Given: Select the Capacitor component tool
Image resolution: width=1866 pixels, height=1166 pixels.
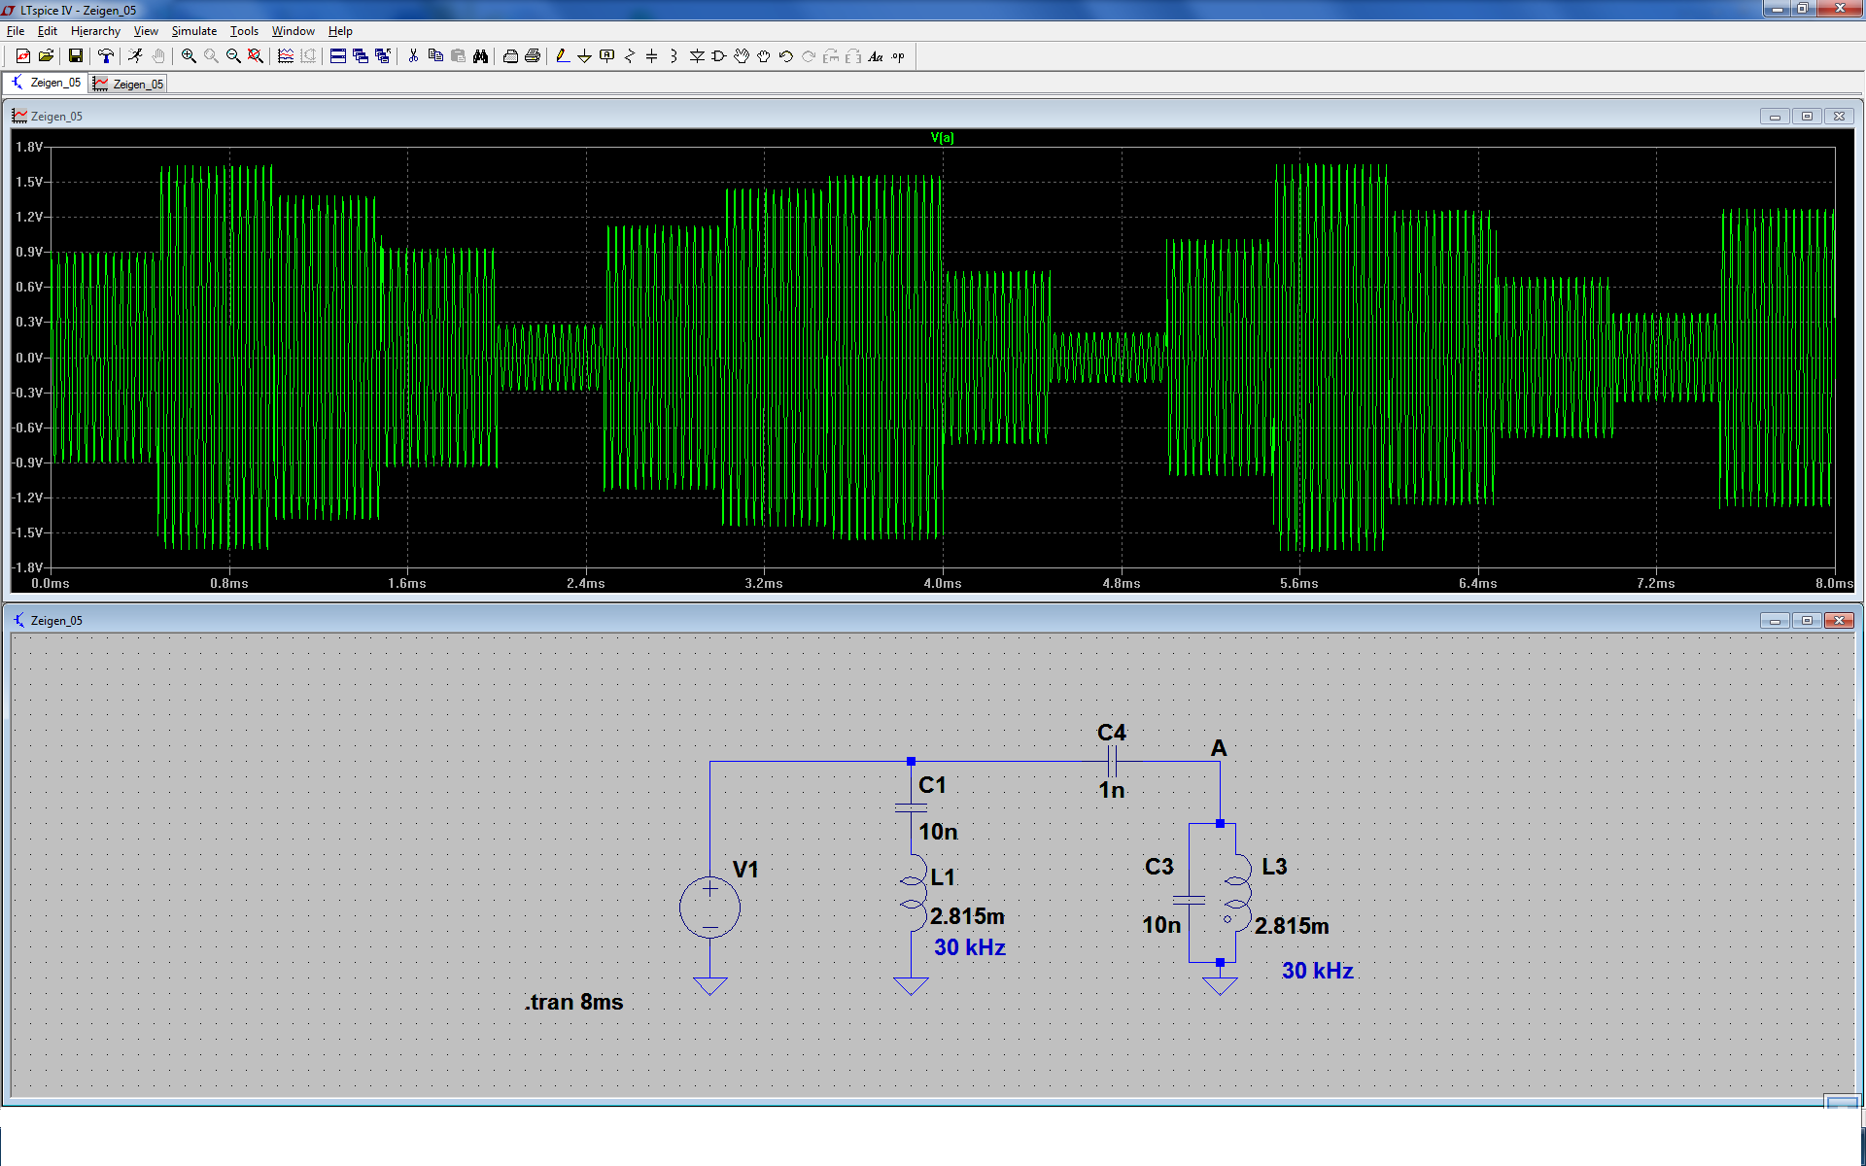Looking at the screenshot, I should [652, 56].
